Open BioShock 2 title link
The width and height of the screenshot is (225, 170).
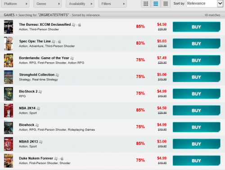pos(28,92)
